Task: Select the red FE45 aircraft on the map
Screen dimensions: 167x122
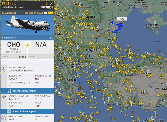Action: point(122,23)
